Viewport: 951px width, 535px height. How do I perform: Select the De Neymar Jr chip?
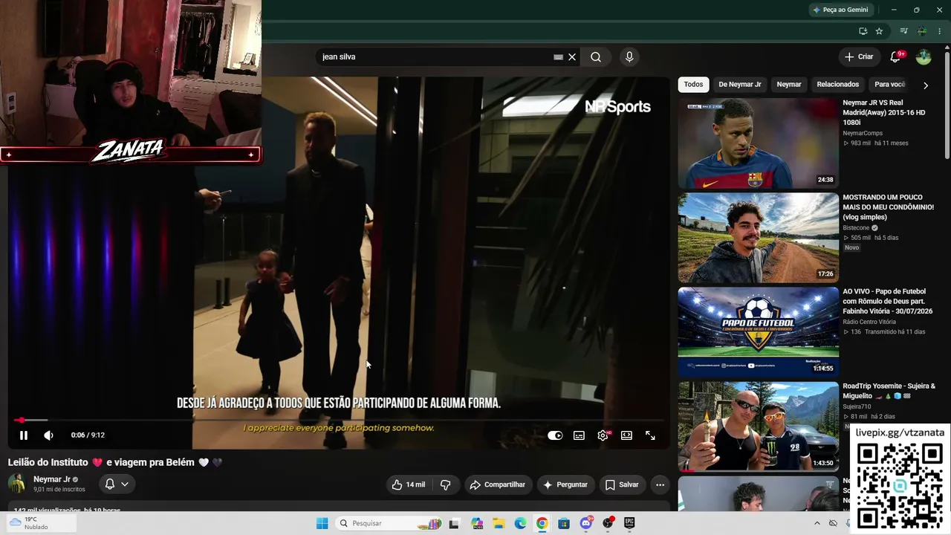click(740, 85)
